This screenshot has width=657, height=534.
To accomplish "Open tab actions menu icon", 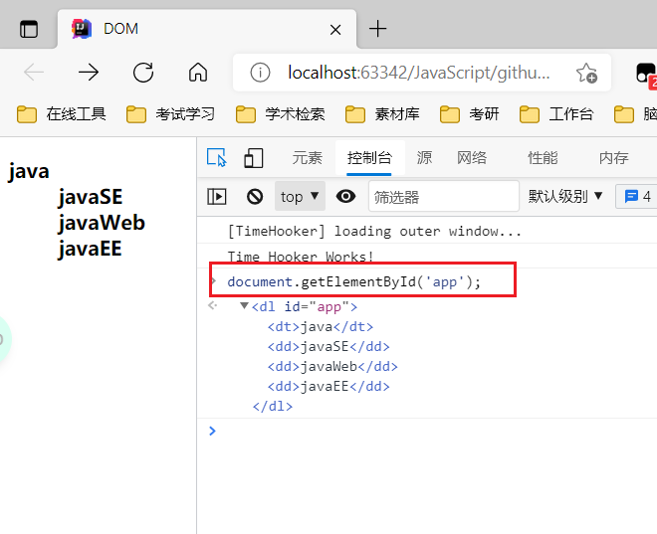I will [x=29, y=29].
